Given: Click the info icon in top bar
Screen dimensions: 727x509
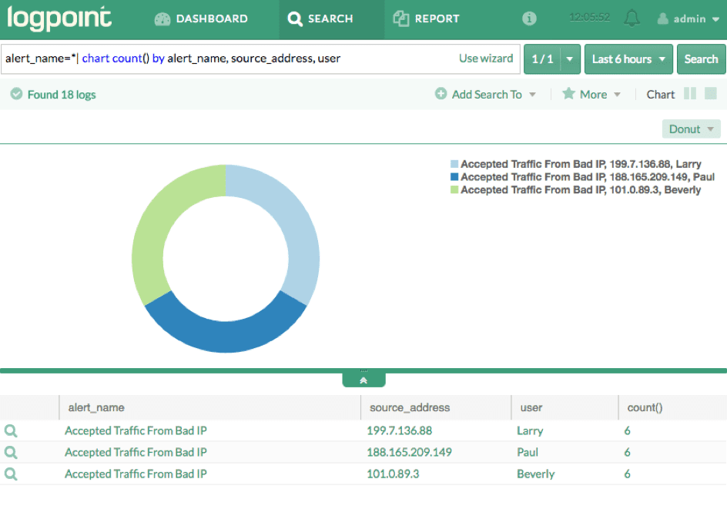Looking at the screenshot, I should pos(529,18).
